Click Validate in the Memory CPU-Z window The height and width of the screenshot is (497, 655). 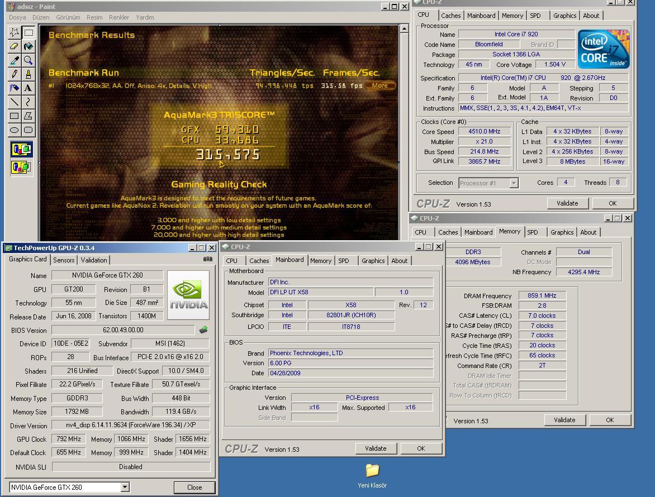tap(564, 420)
